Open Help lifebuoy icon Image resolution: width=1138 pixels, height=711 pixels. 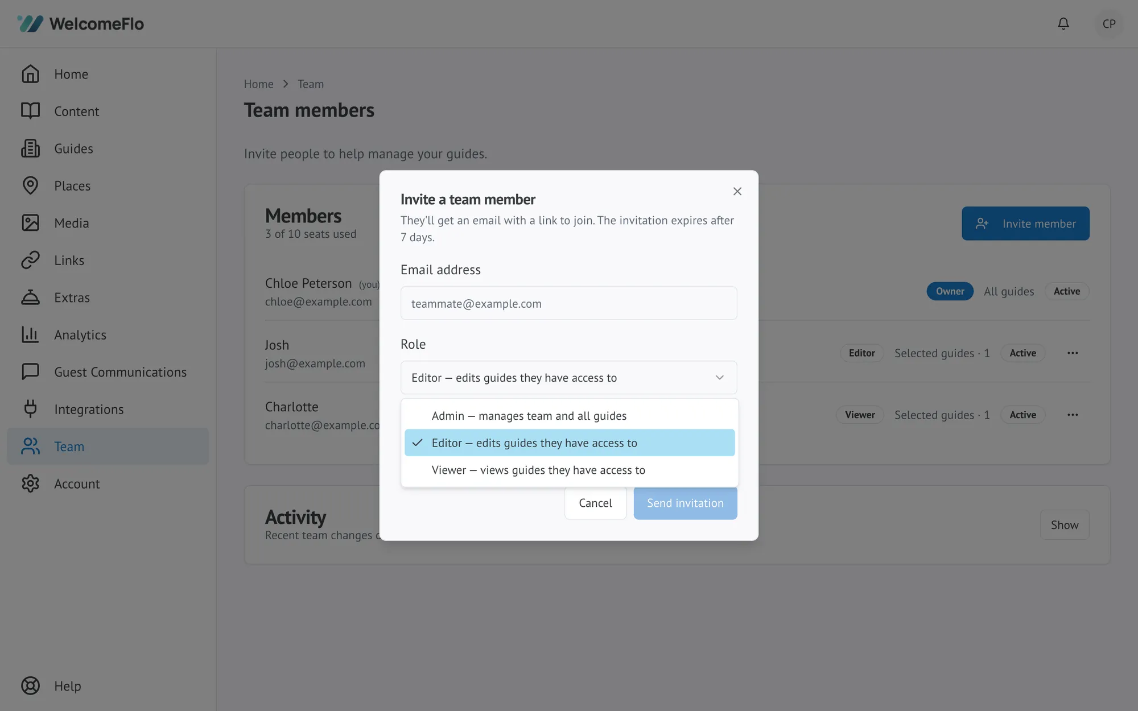(30, 686)
